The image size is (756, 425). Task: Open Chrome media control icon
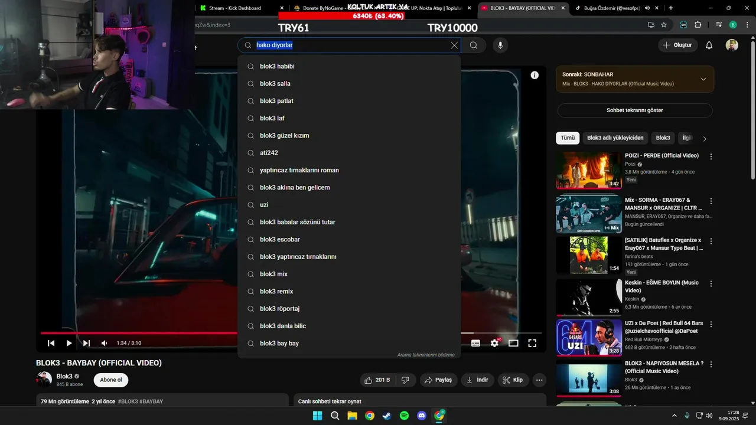tap(719, 25)
